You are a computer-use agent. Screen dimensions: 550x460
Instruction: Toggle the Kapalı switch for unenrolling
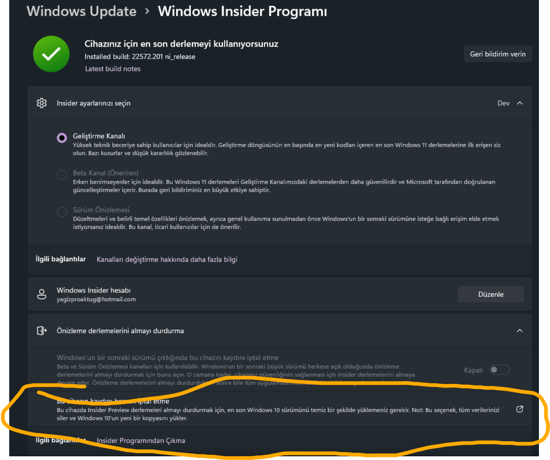point(499,370)
